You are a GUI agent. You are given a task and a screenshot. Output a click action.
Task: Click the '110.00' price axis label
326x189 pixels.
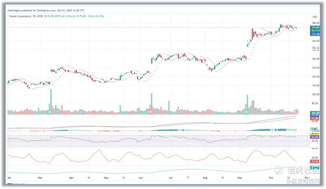(x=315, y=86)
